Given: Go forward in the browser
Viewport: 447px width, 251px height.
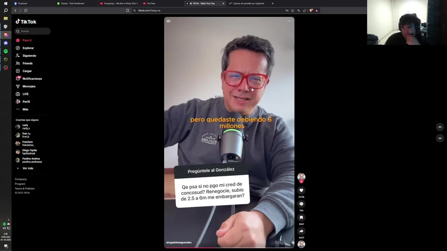Looking at the screenshot, I should pos(20,10).
